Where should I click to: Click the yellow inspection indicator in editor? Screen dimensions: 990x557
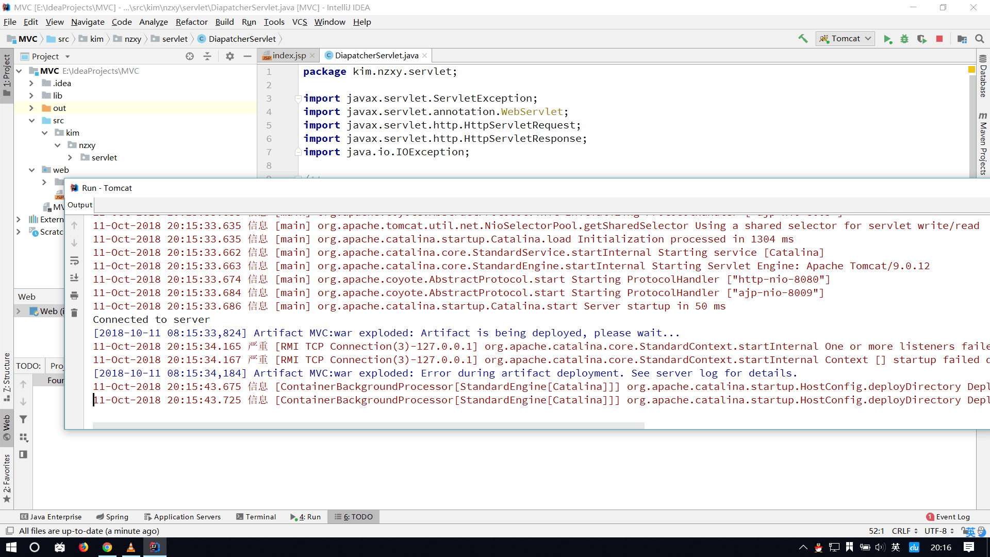coord(971,70)
